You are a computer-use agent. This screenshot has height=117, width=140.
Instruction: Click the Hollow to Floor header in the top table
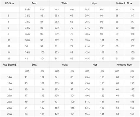click(x=124, y=3)
